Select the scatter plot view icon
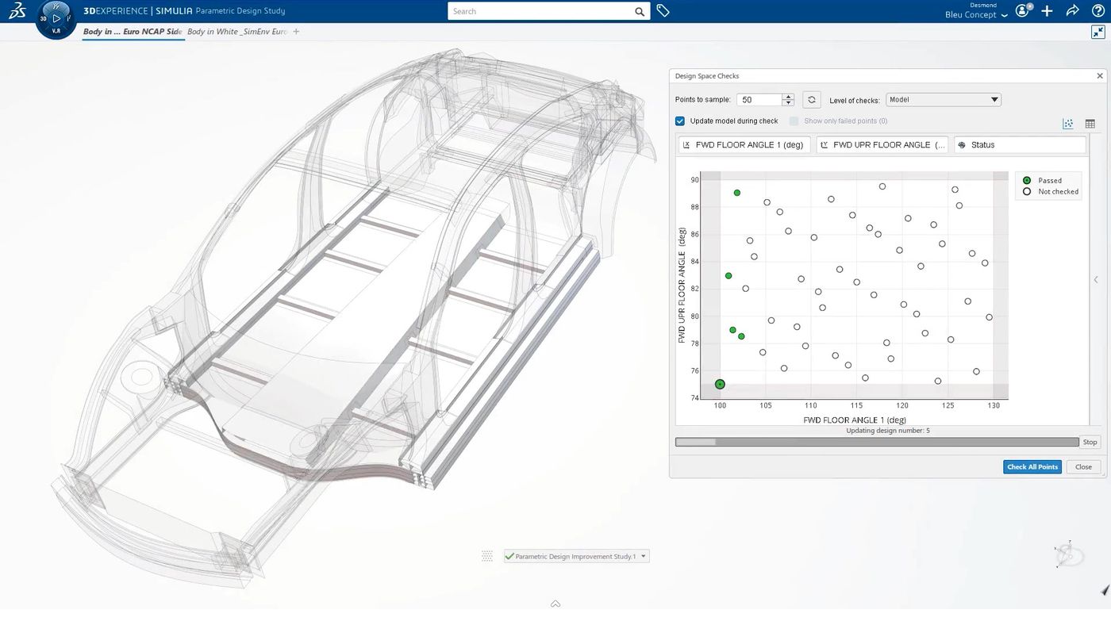This screenshot has width=1111, height=625. 1068,124
